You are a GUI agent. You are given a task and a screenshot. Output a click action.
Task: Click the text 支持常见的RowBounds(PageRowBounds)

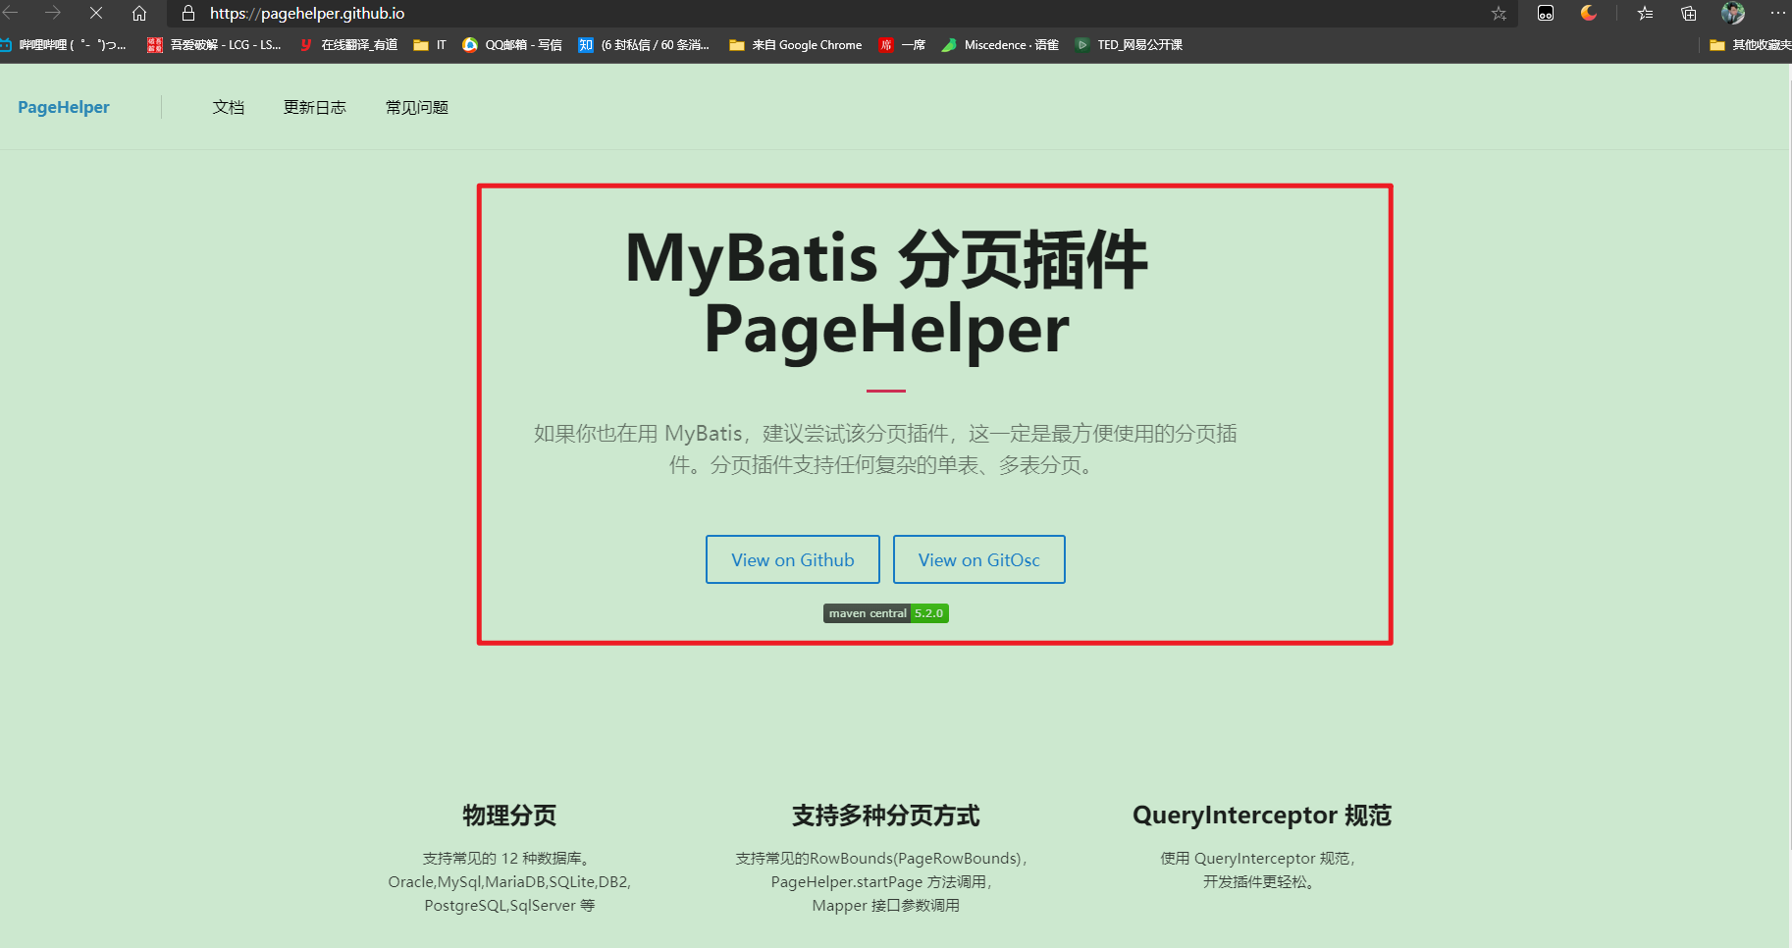pos(881,859)
